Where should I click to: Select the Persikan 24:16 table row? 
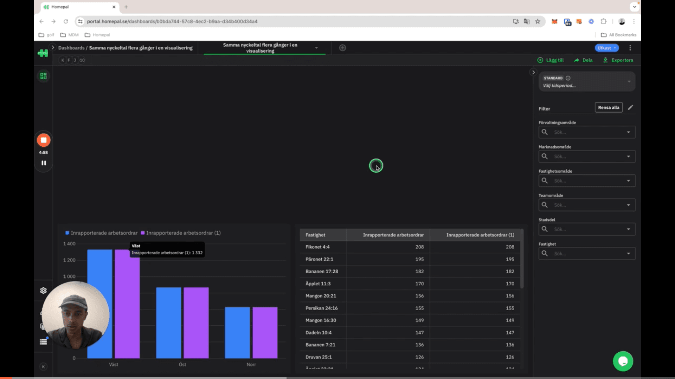pos(410,308)
